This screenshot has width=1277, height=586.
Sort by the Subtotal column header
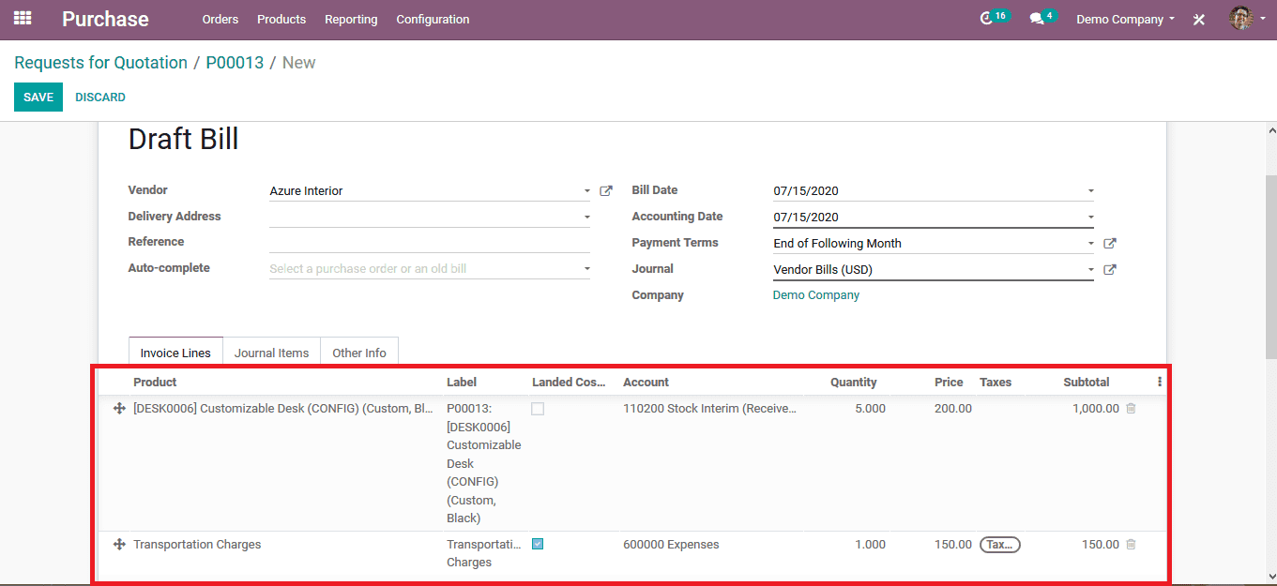point(1087,382)
